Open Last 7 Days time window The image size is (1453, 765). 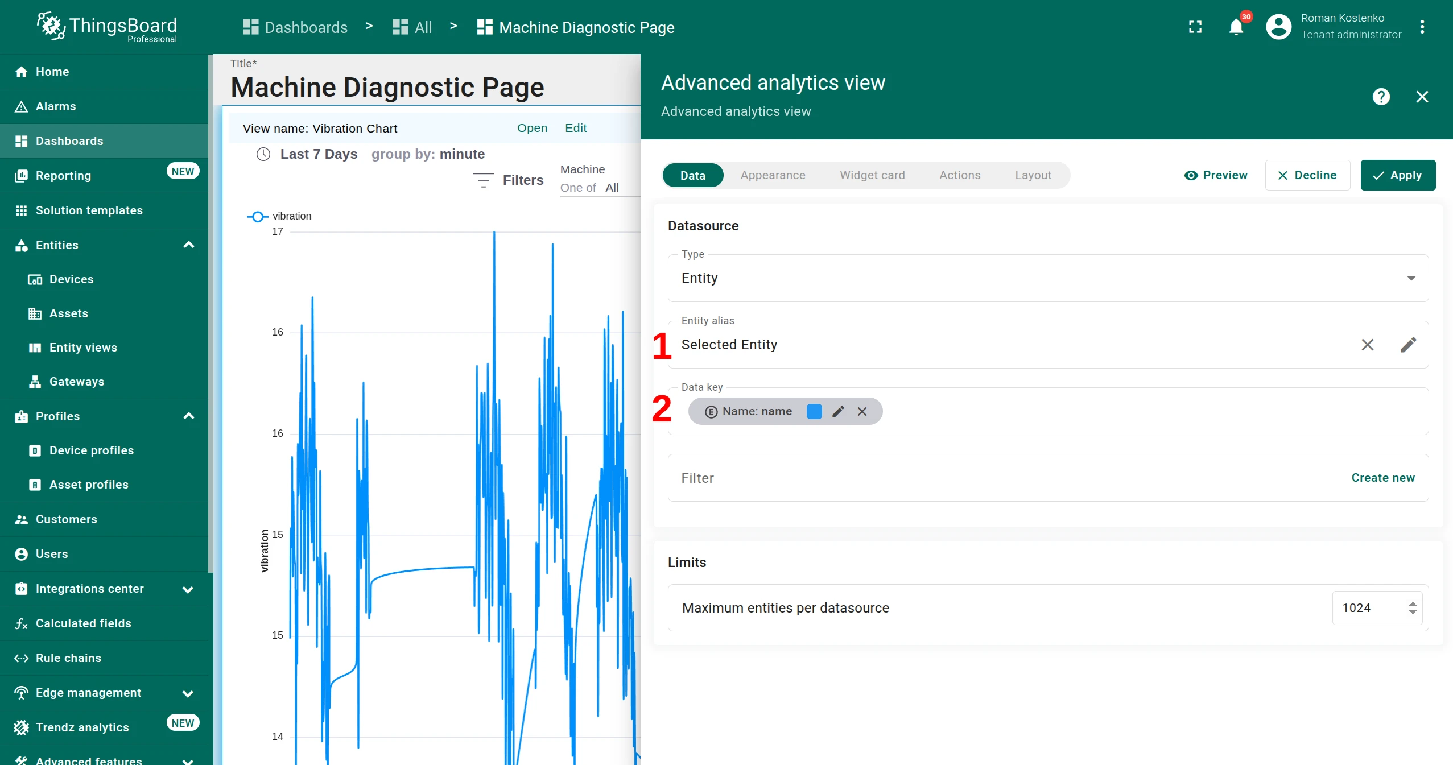point(319,154)
